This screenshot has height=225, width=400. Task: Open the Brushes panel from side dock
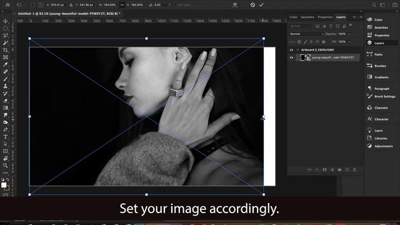point(380,66)
